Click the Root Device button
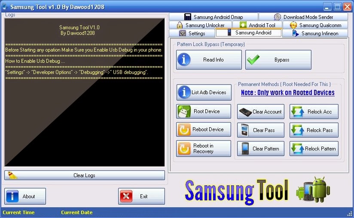The height and width of the screenshot is (218, 354). 204,111
